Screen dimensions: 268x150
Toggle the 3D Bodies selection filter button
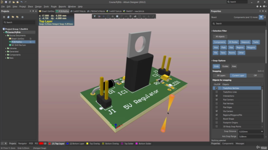pyautogui.click(x=233, y=42)
